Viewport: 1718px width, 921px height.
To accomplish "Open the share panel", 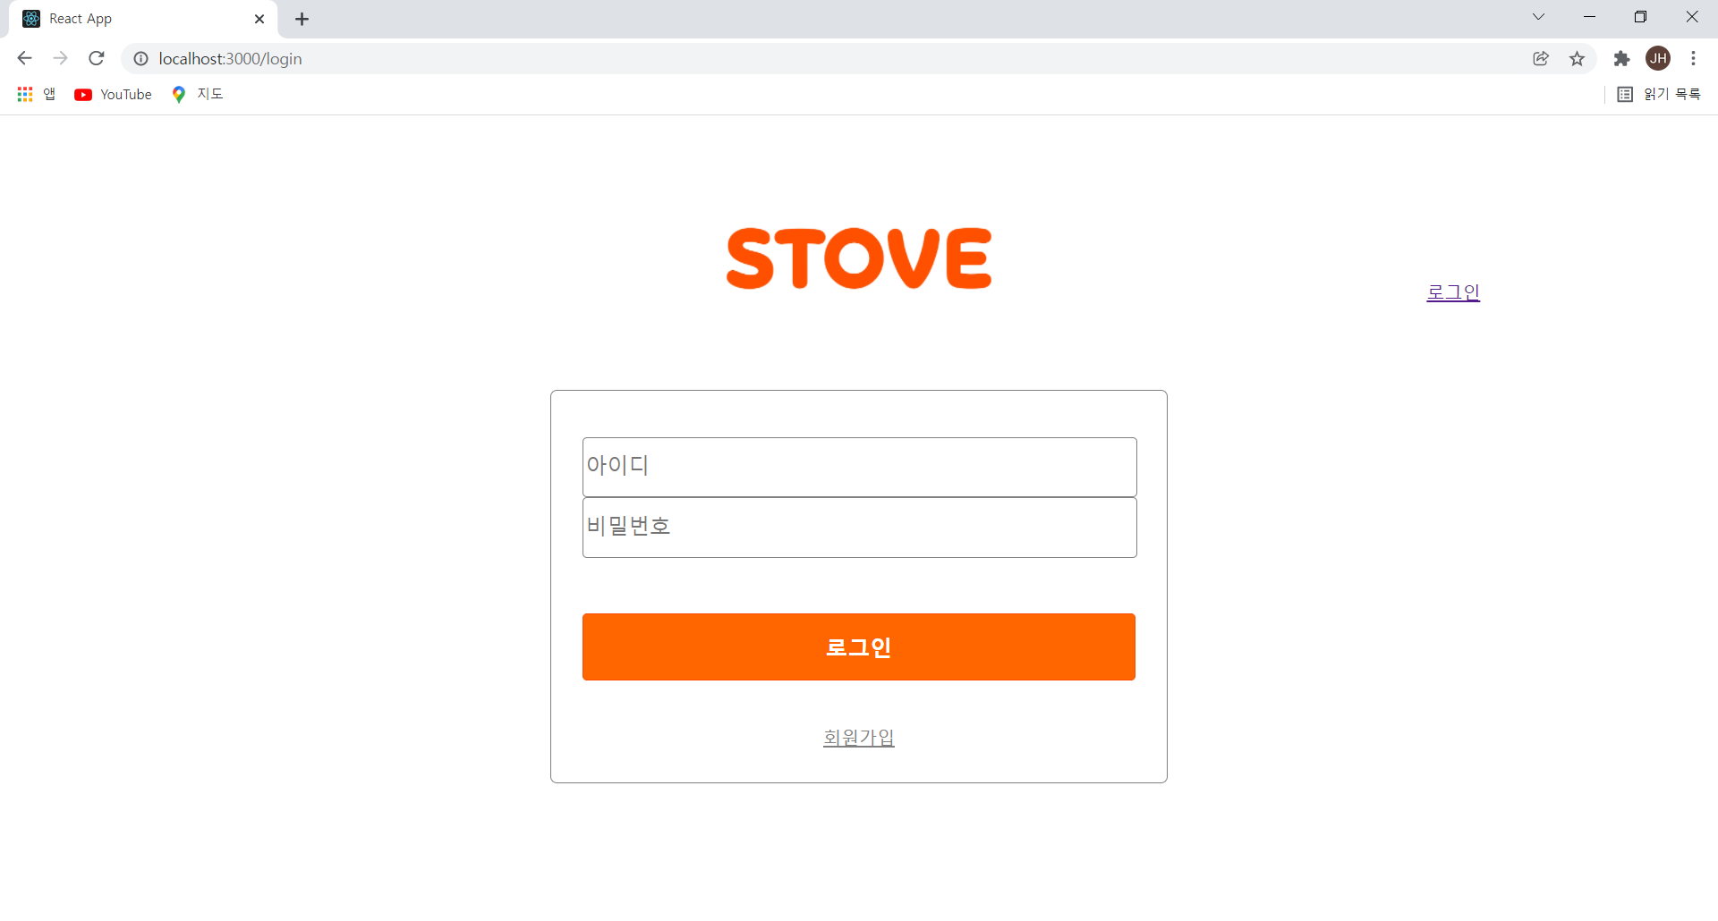I will (1541, 58).
